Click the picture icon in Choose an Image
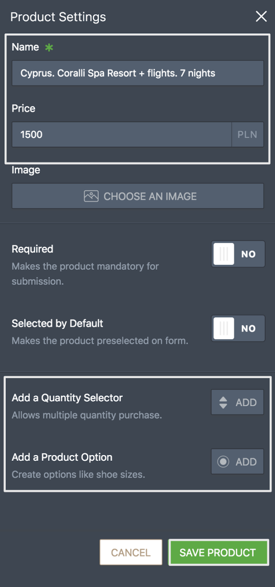Viewport: 275px width, 587px height. tap(91, 196)
